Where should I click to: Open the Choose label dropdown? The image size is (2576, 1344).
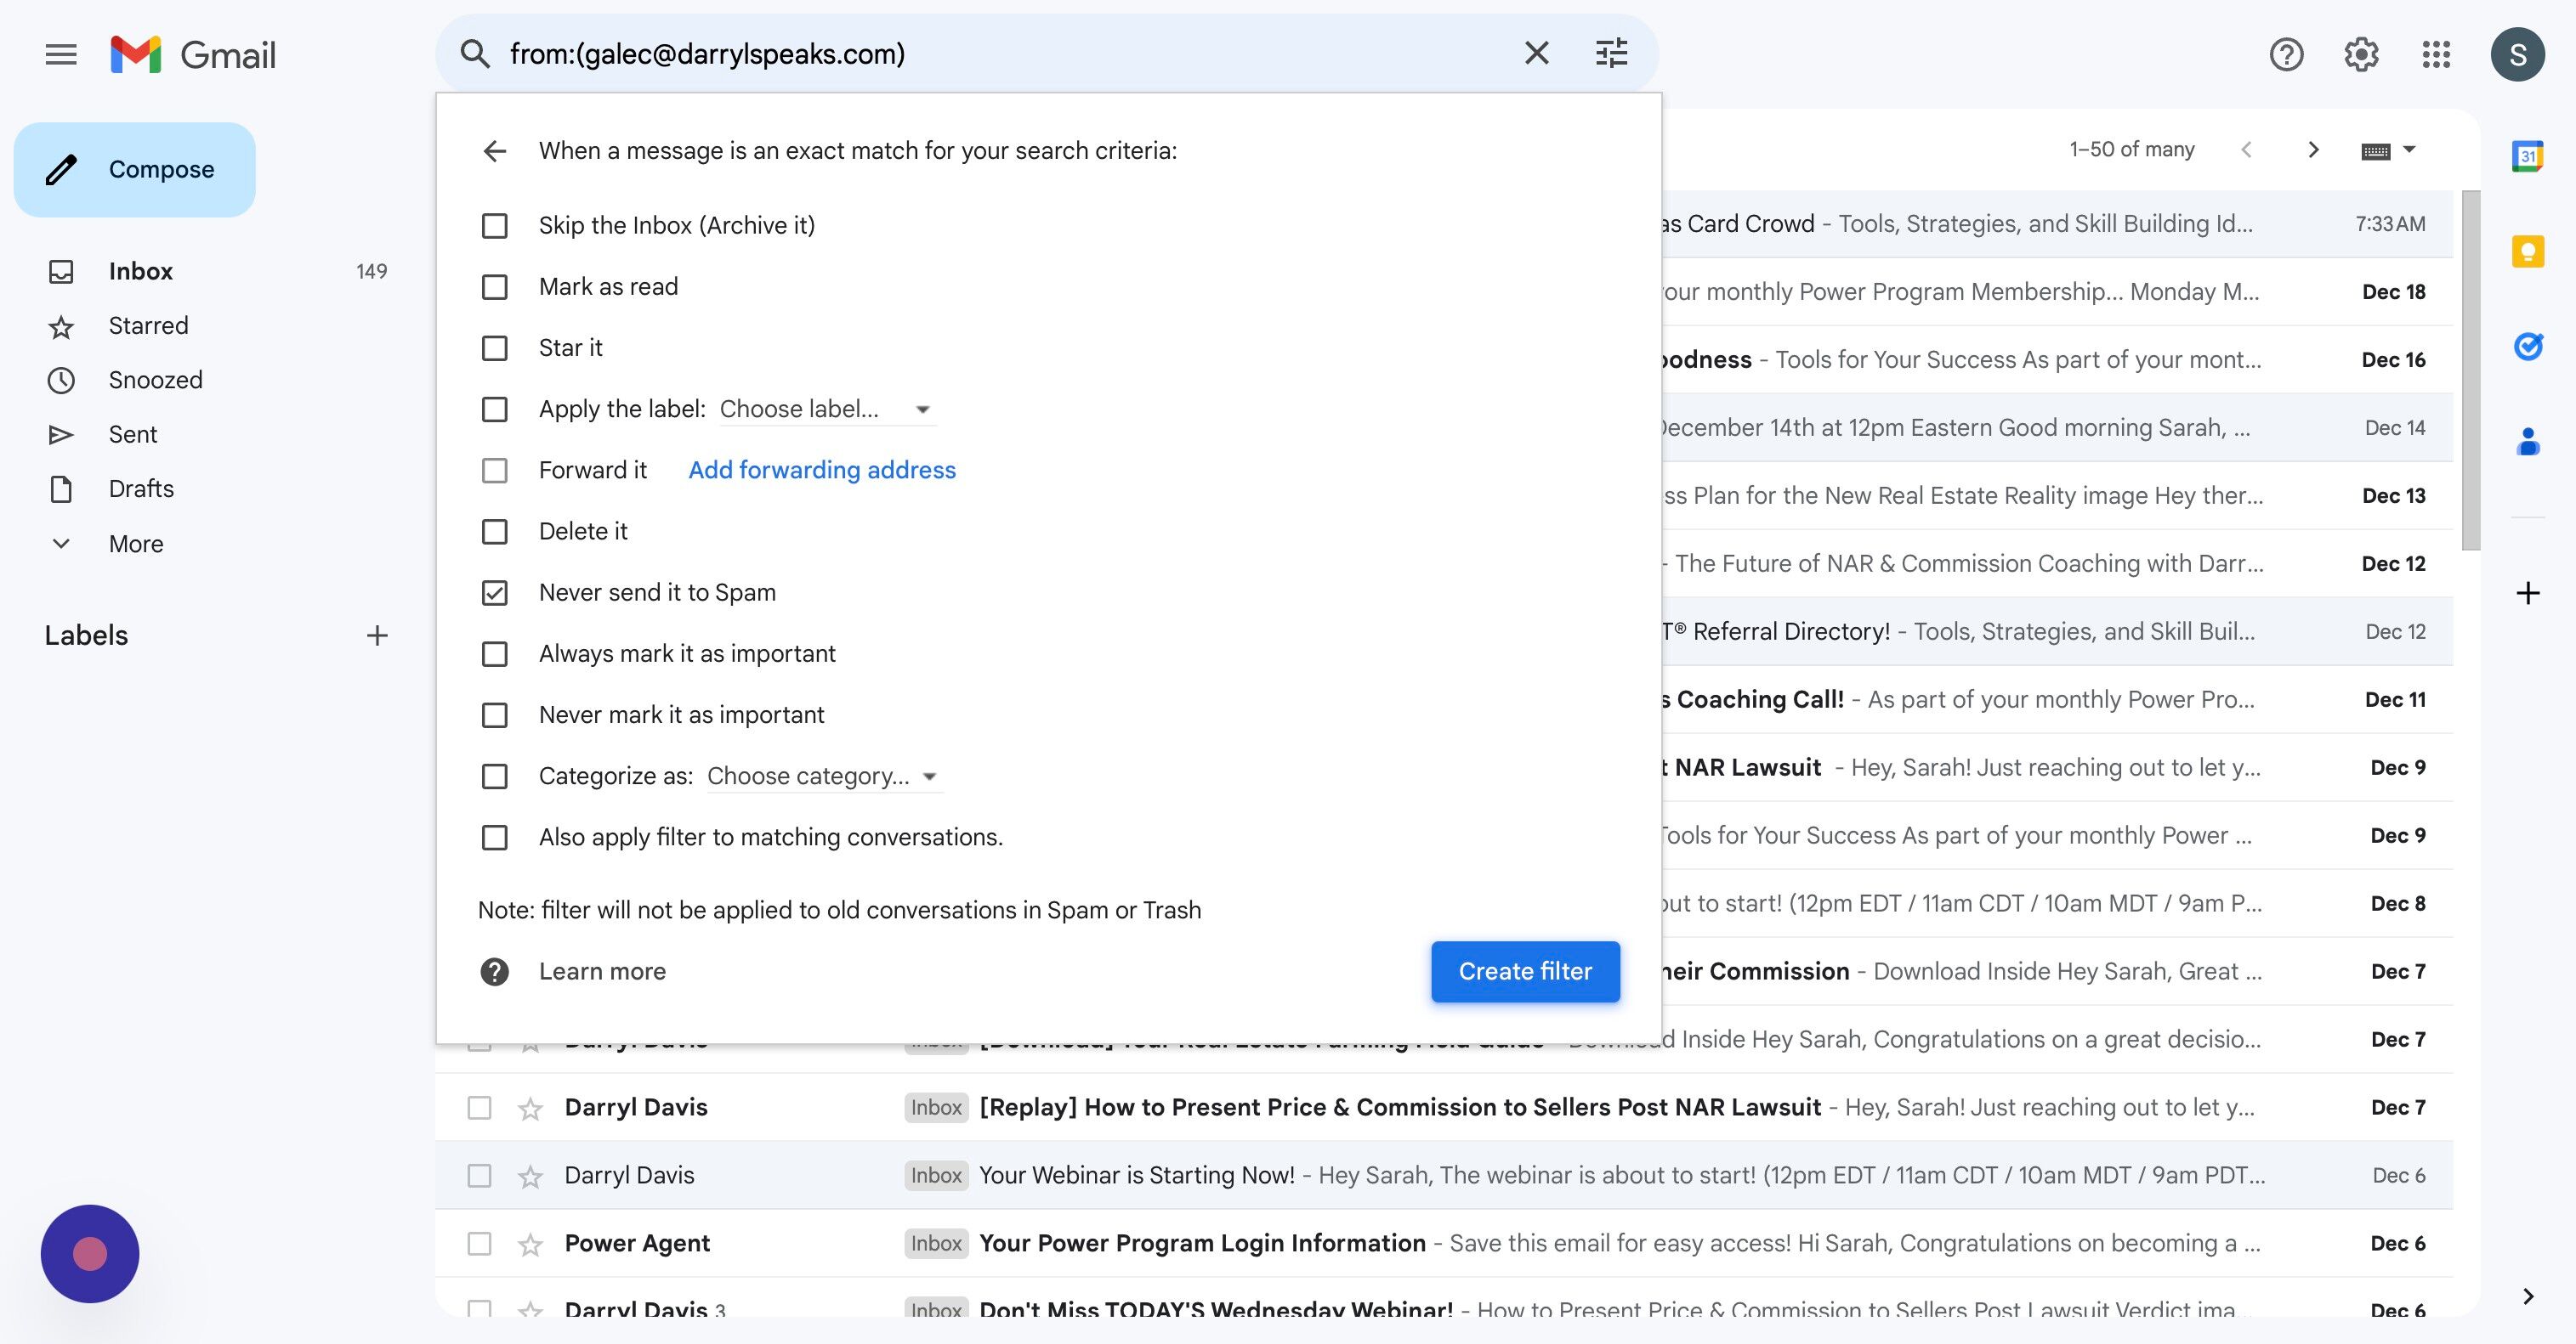point(826,409)
